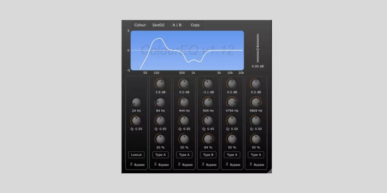This screenshot has width=387, height=193.
Task: Click the percent knob in the 4794 Hz band
Action: [x=232, y=139]
